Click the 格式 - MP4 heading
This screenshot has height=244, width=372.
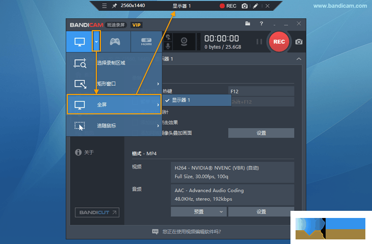(x=144, y=154)
